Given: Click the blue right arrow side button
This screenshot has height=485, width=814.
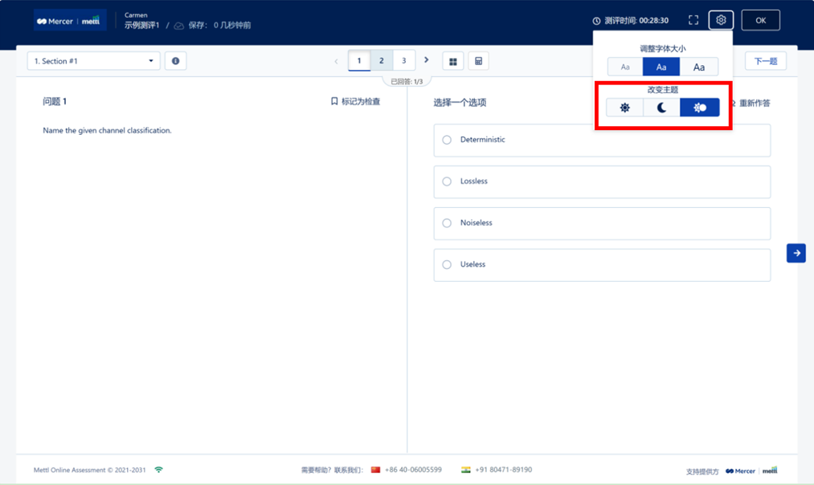Looking at the screenshot, I should point(796,253).
